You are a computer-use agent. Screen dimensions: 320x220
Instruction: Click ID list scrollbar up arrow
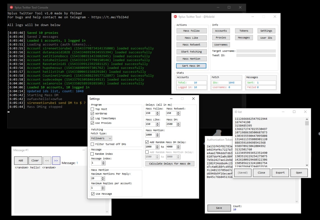(x=307, y=119)
